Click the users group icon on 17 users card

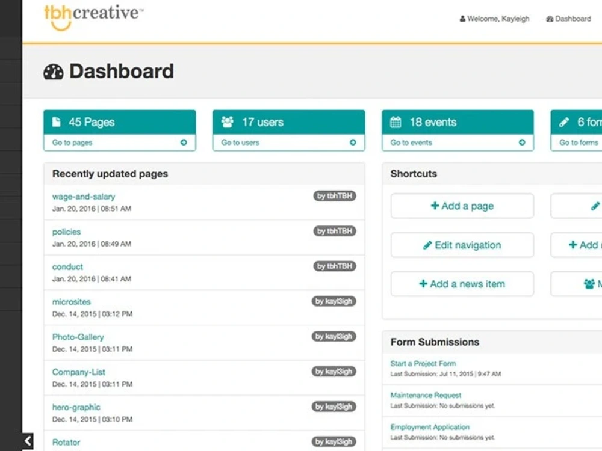227,121
